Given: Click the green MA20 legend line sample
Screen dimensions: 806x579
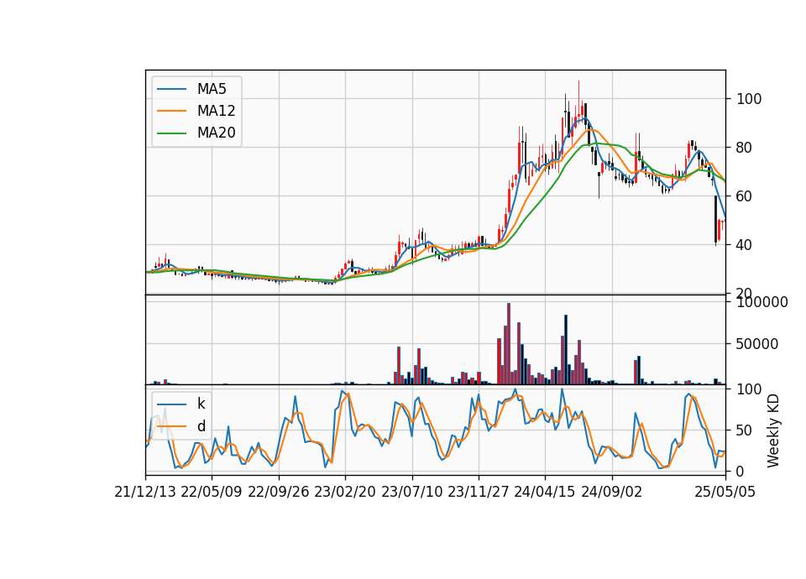Looking at the screenshot, I should (171, 133).
